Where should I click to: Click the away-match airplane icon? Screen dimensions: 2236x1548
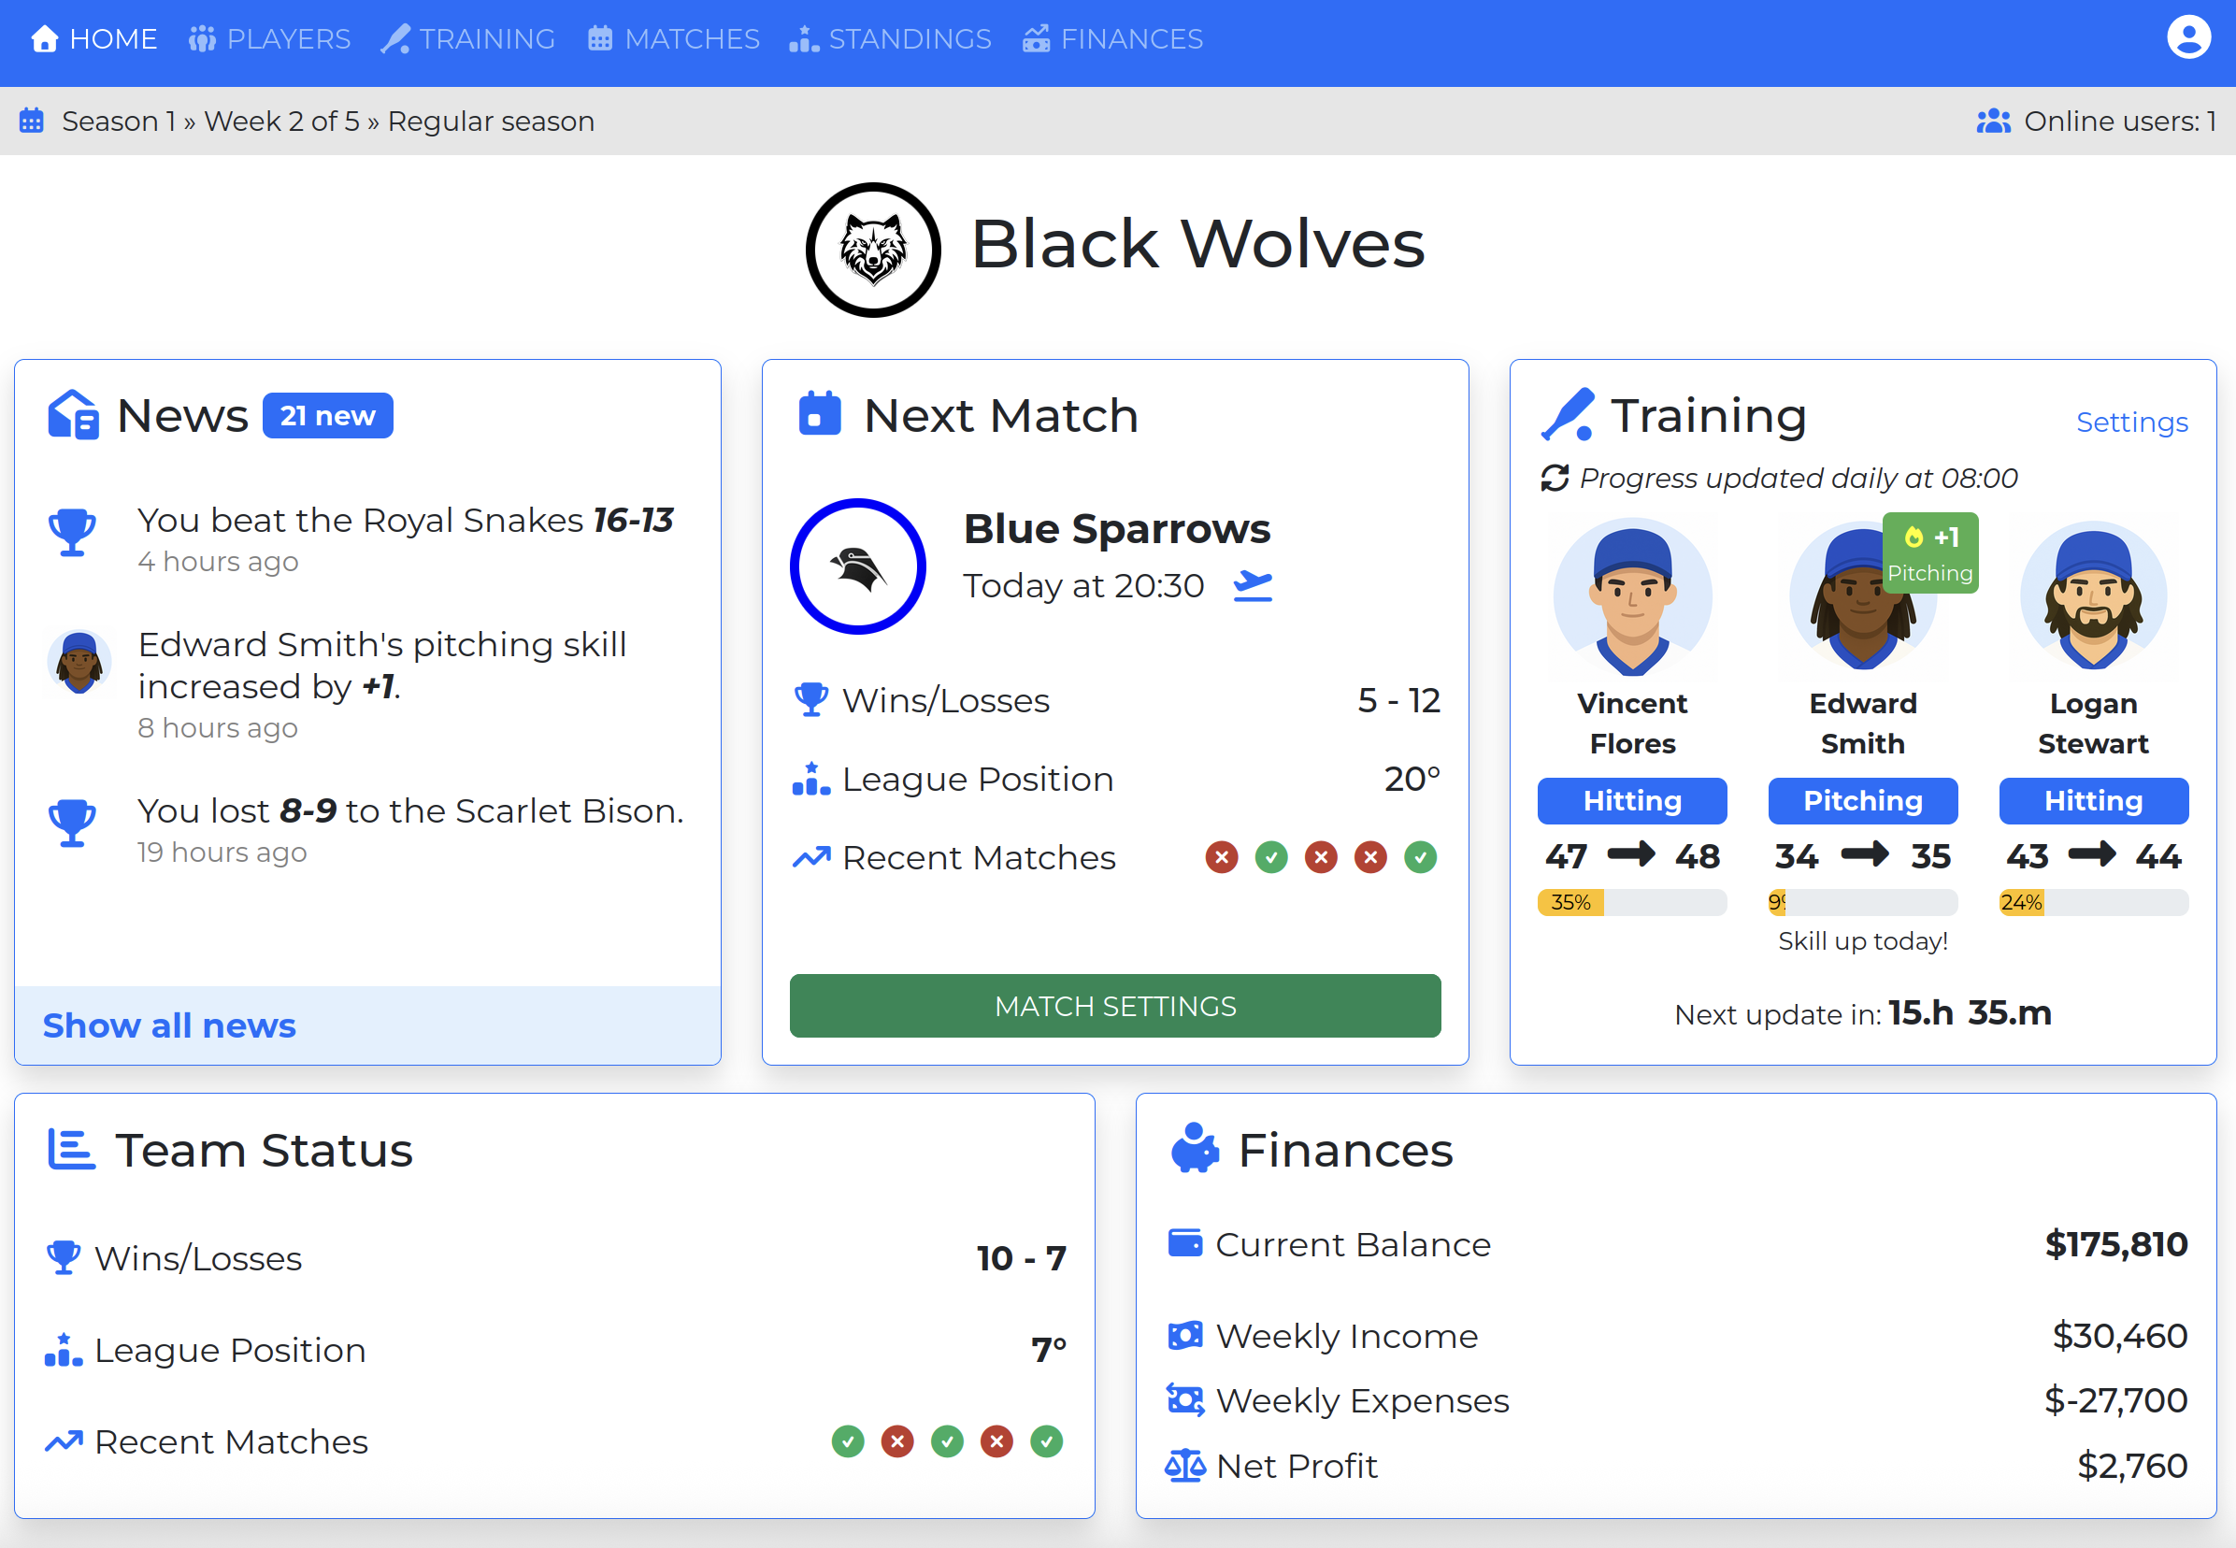tap(1252, 586)
